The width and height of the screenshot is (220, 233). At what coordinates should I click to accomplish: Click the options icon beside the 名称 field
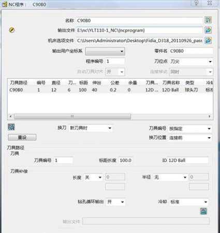click(208, 20)
